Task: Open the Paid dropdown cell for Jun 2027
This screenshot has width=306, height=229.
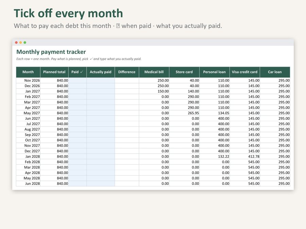Action: [x=78, y=119]
